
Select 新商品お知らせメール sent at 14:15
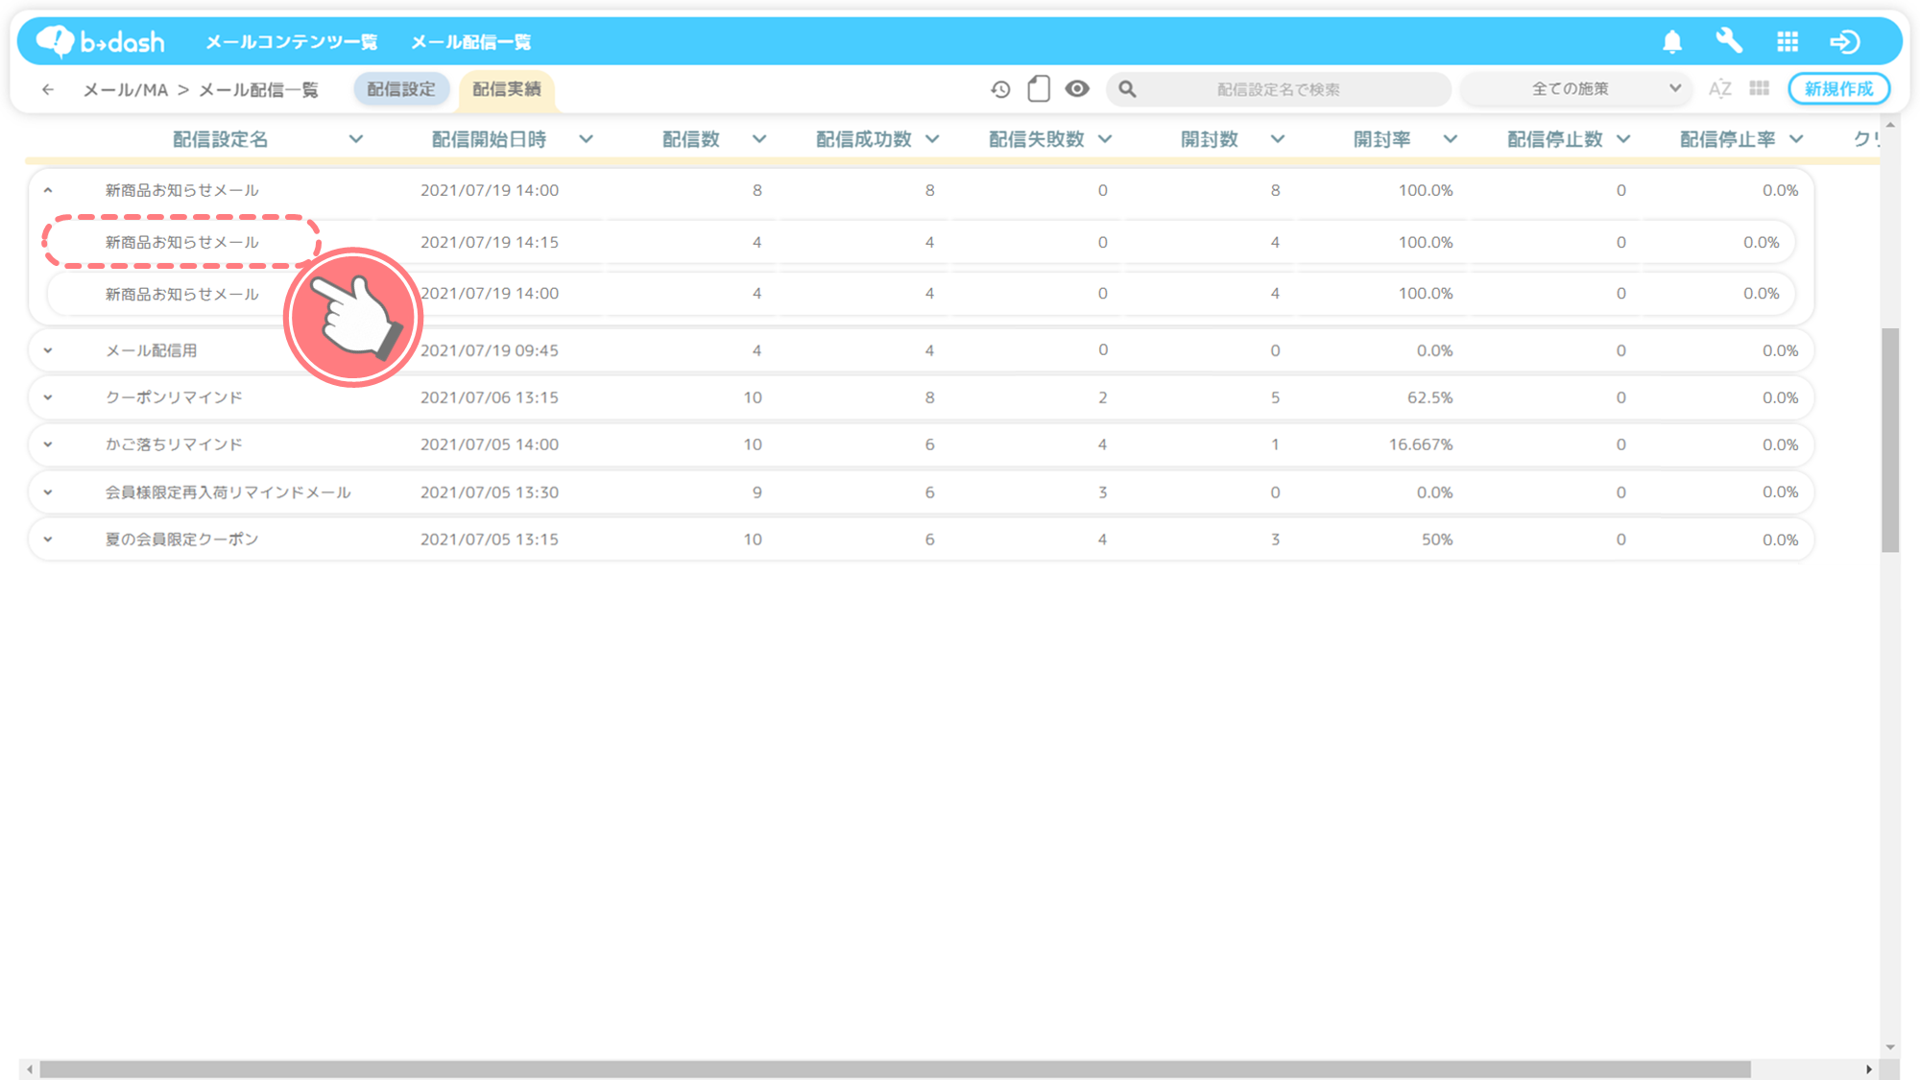pos(181,242)
